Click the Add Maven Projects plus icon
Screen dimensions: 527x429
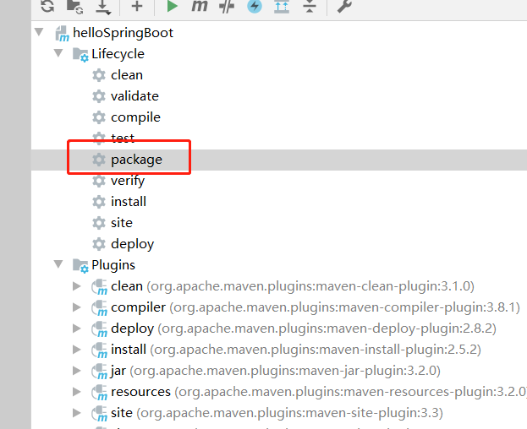click(137, 7)
